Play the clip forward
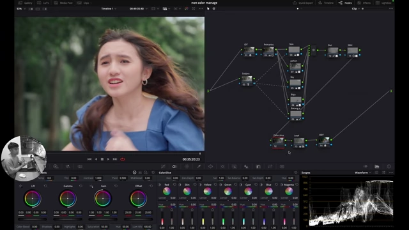 (108, 159)
